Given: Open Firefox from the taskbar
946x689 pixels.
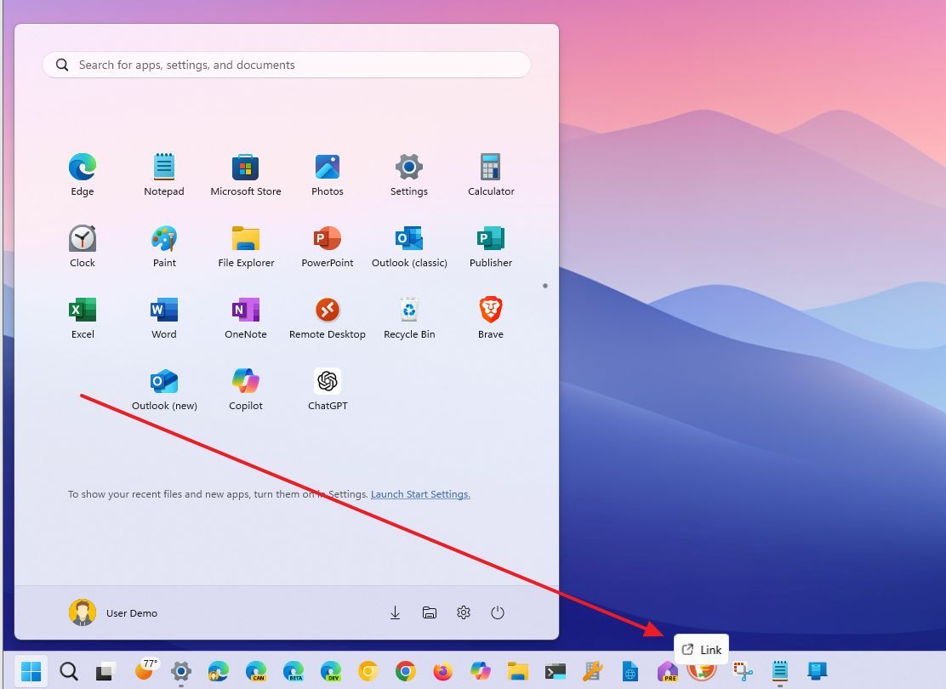Looking at the screenshot, I should [x=442, y=671].
